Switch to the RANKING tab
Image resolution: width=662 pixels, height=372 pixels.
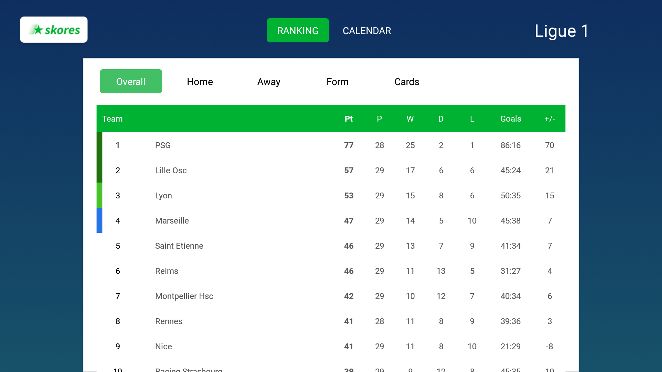(x=298, y=30)
